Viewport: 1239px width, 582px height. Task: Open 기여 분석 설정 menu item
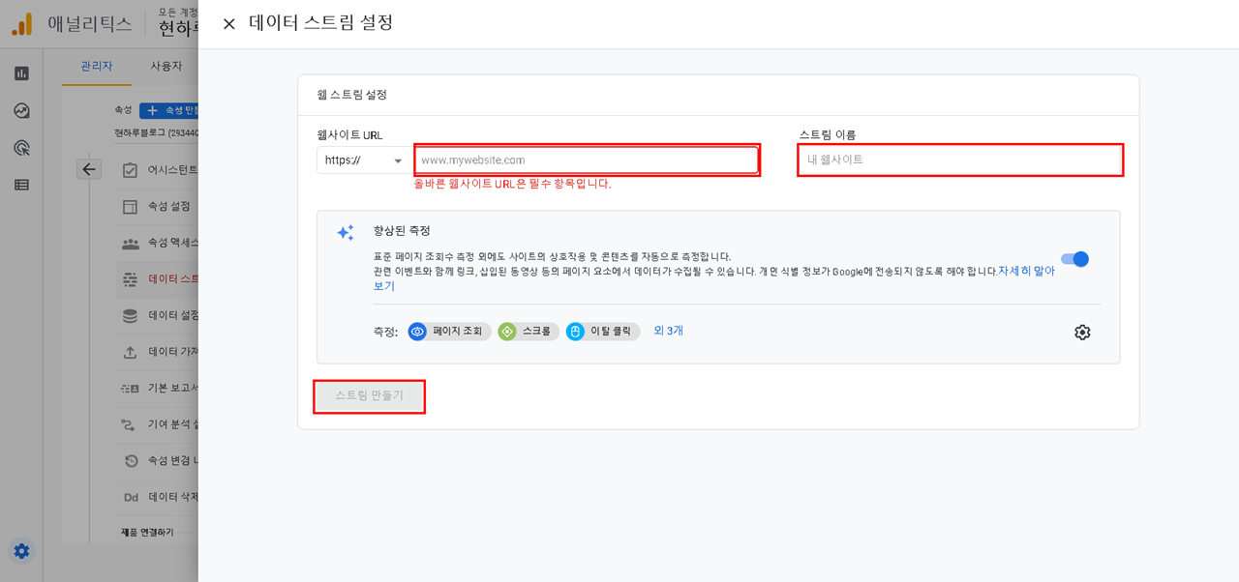point(158,424)
